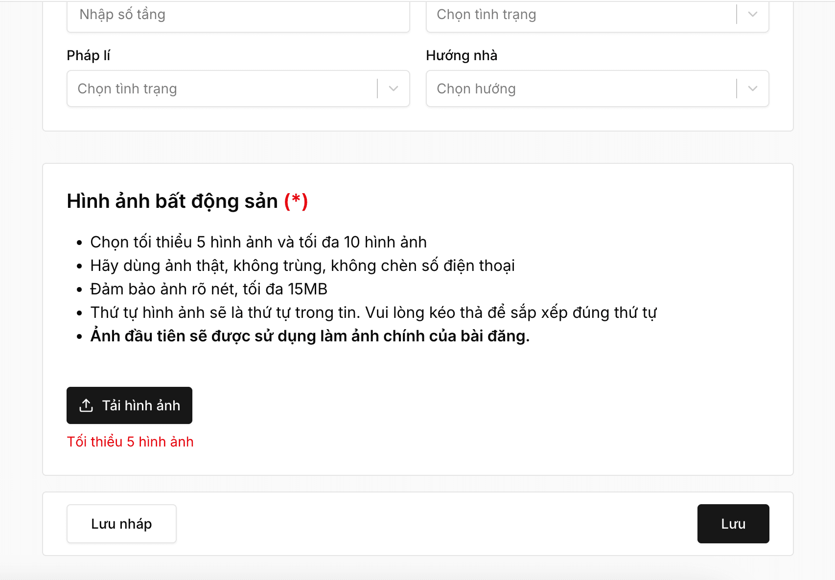Expand top-right dropdown using its chevron arrow
Image resolution: width=835 pixels, height=580 pixels.
click(753, 15)
